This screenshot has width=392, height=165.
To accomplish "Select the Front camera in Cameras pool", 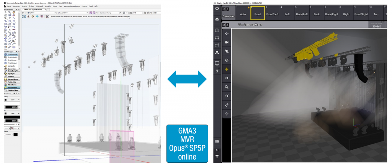I will point(258,13).
